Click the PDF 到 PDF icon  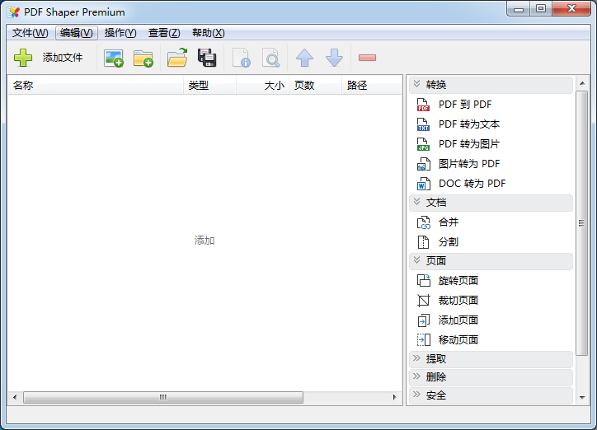click(x=423, y=105)
